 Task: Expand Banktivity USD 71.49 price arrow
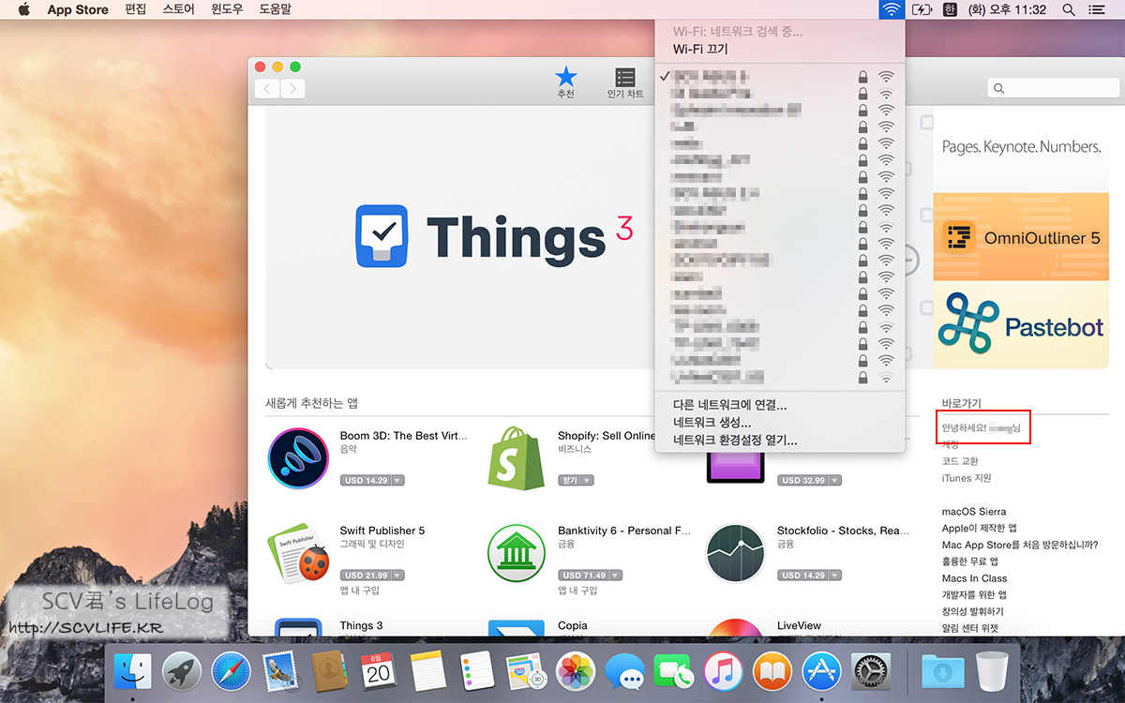tap(615, 575)
